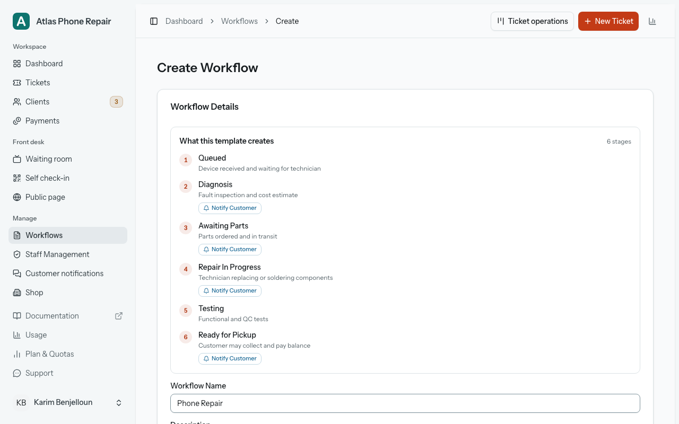Click "Functional and QC tests" description
Image resolution: width=679 pixels, height=424 pixels.
pos(233,319)
